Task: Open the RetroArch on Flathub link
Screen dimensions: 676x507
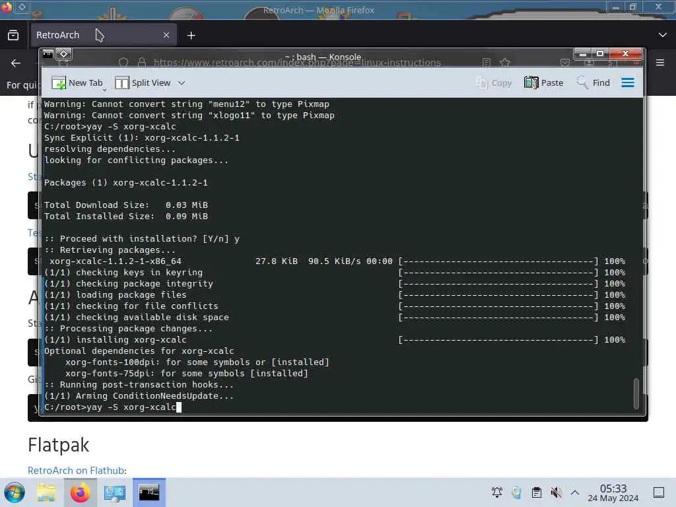Action: pos(77,470)
